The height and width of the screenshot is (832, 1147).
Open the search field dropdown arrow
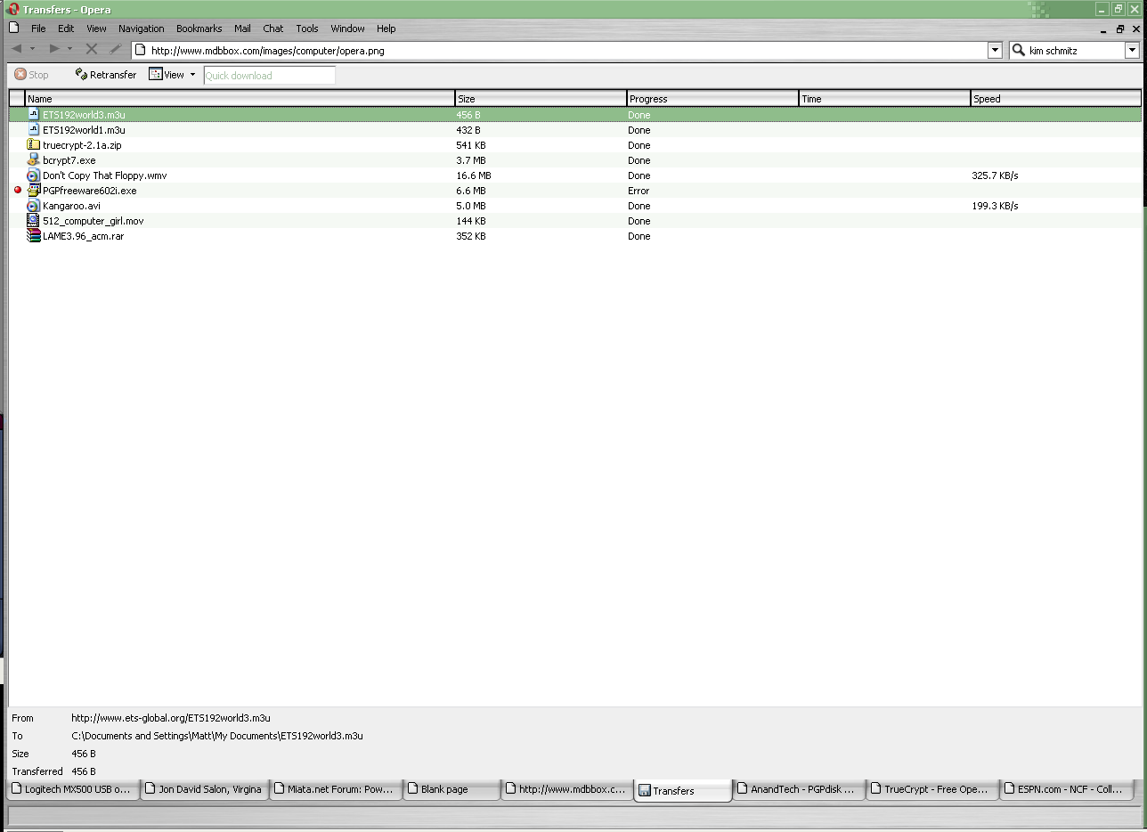(x=1131, y=51)
